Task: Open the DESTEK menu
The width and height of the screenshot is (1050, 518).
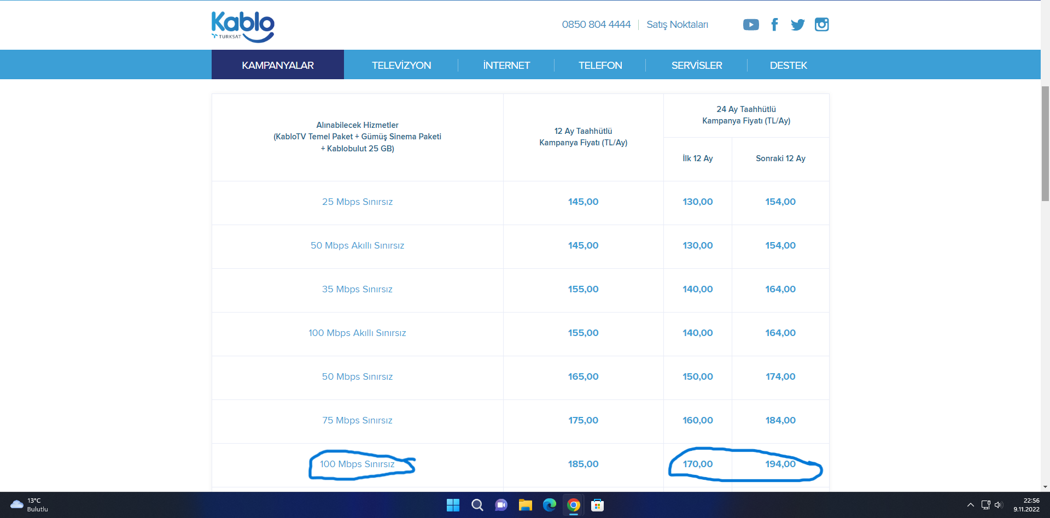Action: [788, 65]
